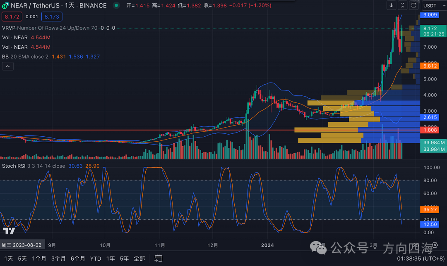
Task: Click the 7.000 price axis tick
Action: (x=430, y=47)
